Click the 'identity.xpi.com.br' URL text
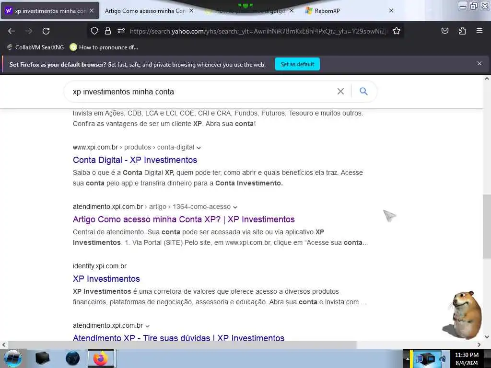491x368 pixels. tap(100, 266)
